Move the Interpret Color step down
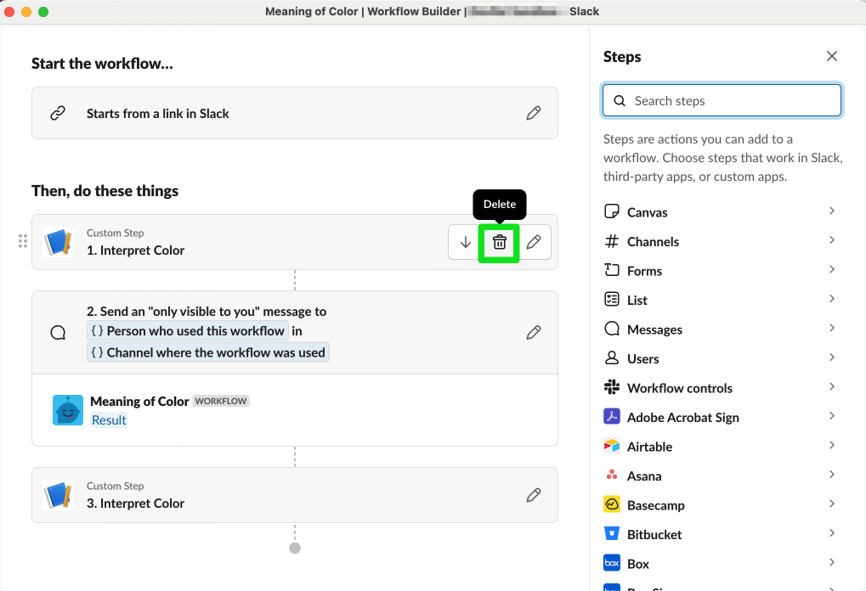 (x=464, y=243)
